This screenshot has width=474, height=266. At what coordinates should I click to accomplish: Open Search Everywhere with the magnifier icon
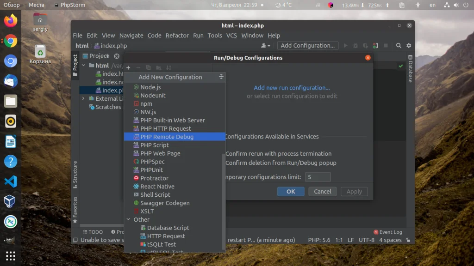[399, 46]
